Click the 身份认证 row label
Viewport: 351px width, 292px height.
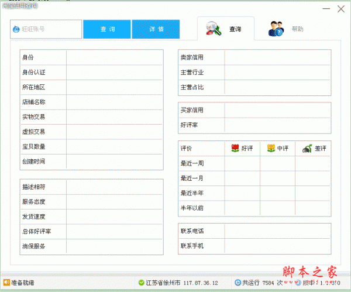[x=34, y=73]
